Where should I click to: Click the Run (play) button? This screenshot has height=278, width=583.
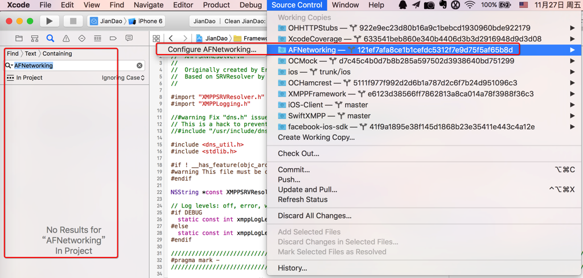pos(49,21)
